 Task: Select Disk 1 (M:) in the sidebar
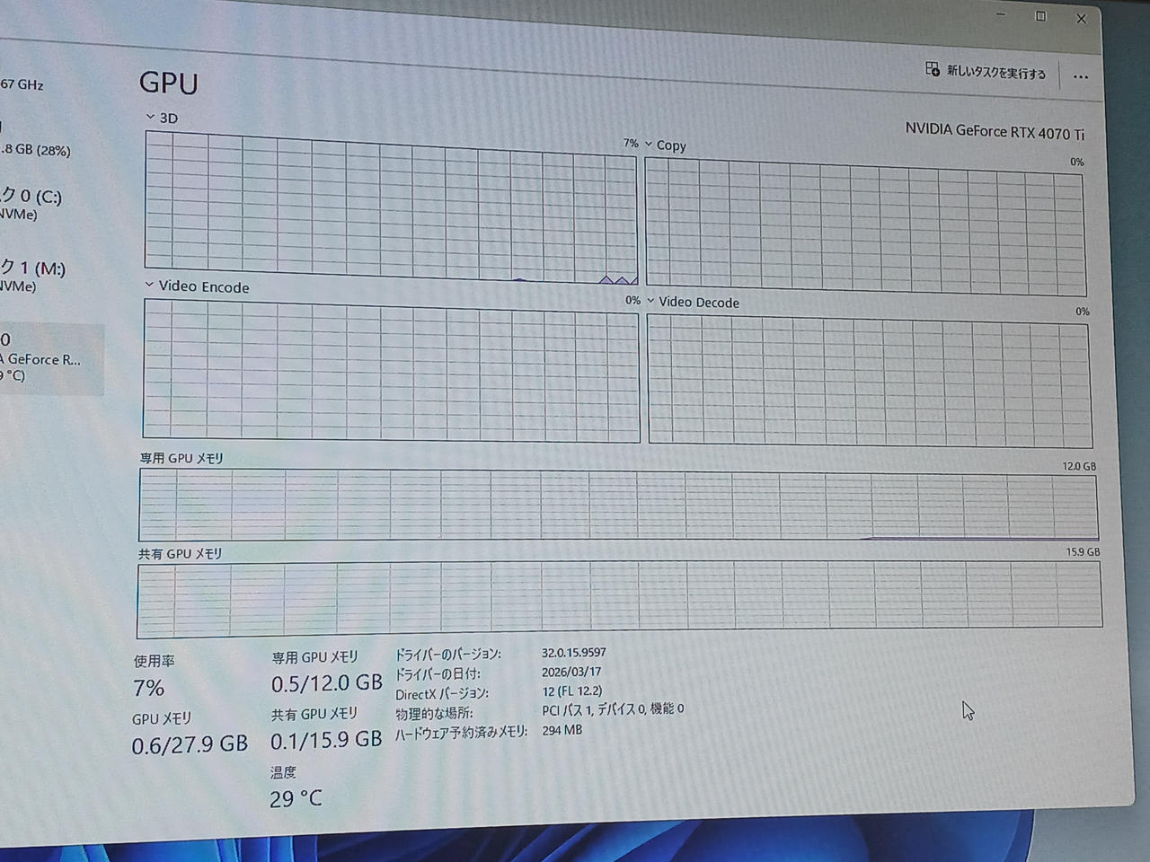click(32, 276)
